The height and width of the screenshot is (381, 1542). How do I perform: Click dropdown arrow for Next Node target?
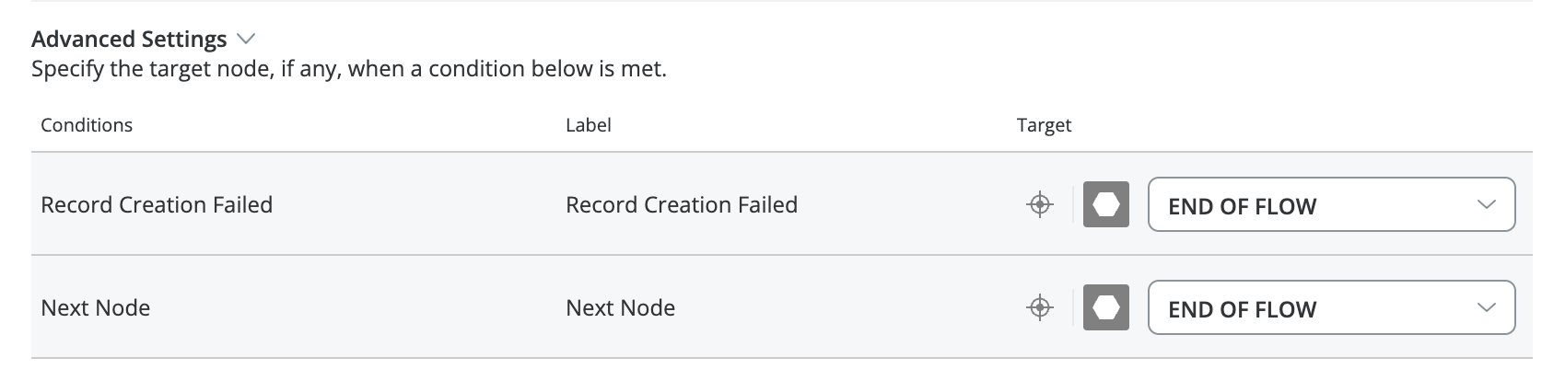1486,307
